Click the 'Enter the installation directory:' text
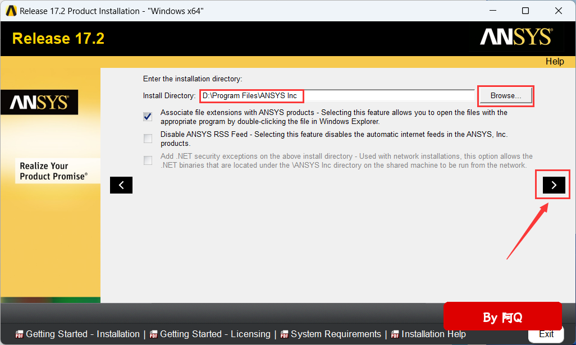Image resolution: width=576 pixels, height=345 pixels. pyautogui.click(x=193, y=79)
